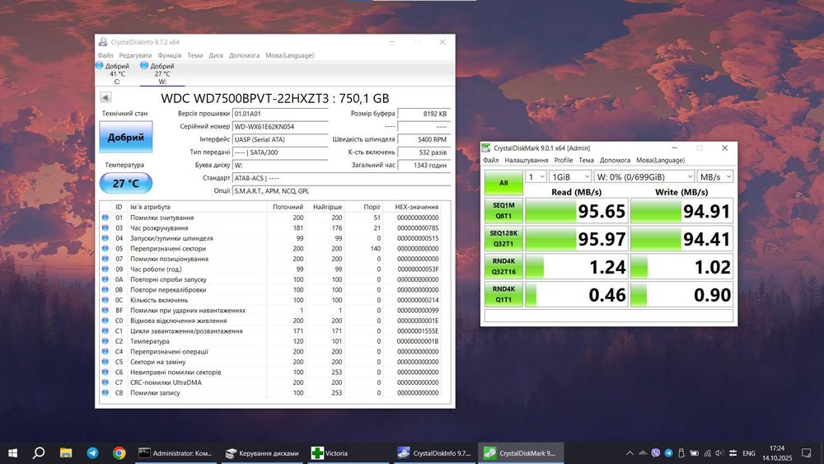Open Тема menu in CrystalDiskMark
The height and width of the screenshot is (464, 824).
tap(586, 160)
